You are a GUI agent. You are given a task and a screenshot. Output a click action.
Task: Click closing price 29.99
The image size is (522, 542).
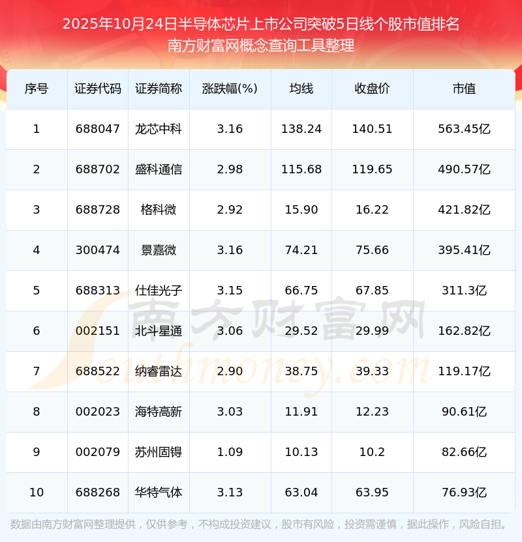click(372, 331)
